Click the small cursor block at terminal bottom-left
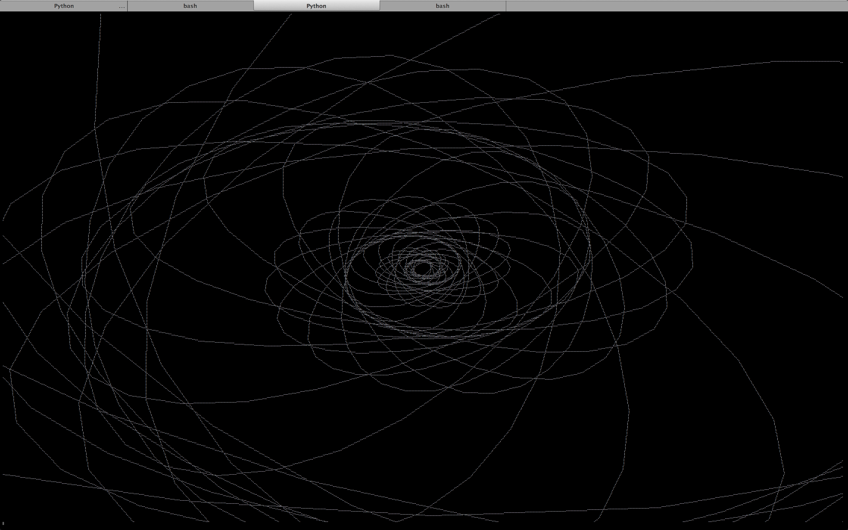 click(x=3, y=523)
